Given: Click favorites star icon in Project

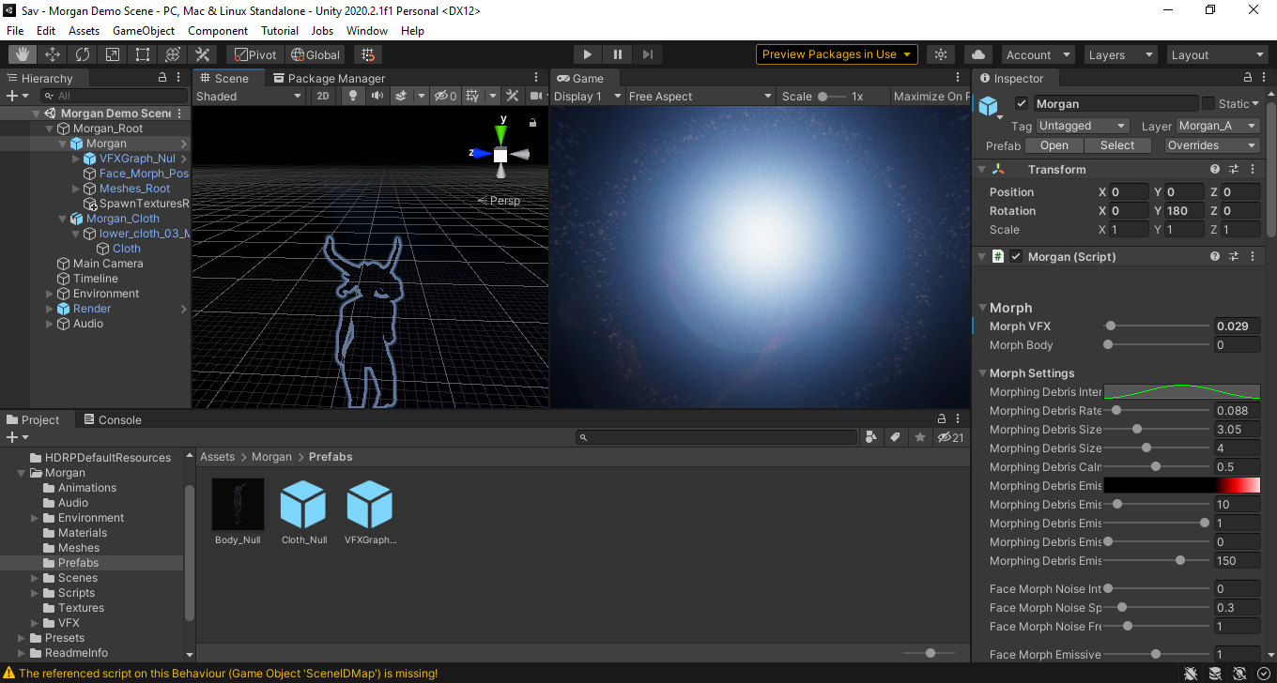Looking at the screenshot, I should pyautogui.click(x=920, y=437).
